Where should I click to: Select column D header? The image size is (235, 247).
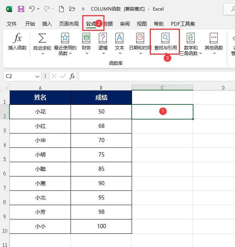(x=214, y=87)
